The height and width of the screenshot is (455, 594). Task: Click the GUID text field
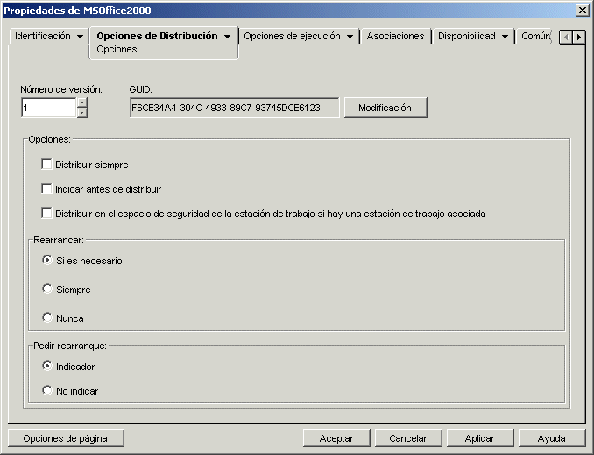(x=234, y=108)
